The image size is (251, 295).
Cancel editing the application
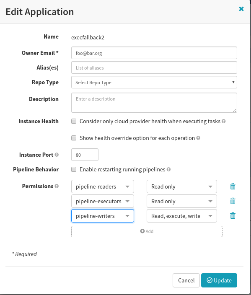186,280
